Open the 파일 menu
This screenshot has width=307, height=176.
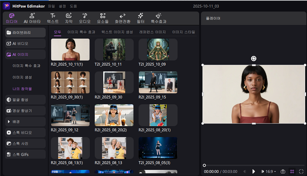pyautogui.click(x=51, y=6)
